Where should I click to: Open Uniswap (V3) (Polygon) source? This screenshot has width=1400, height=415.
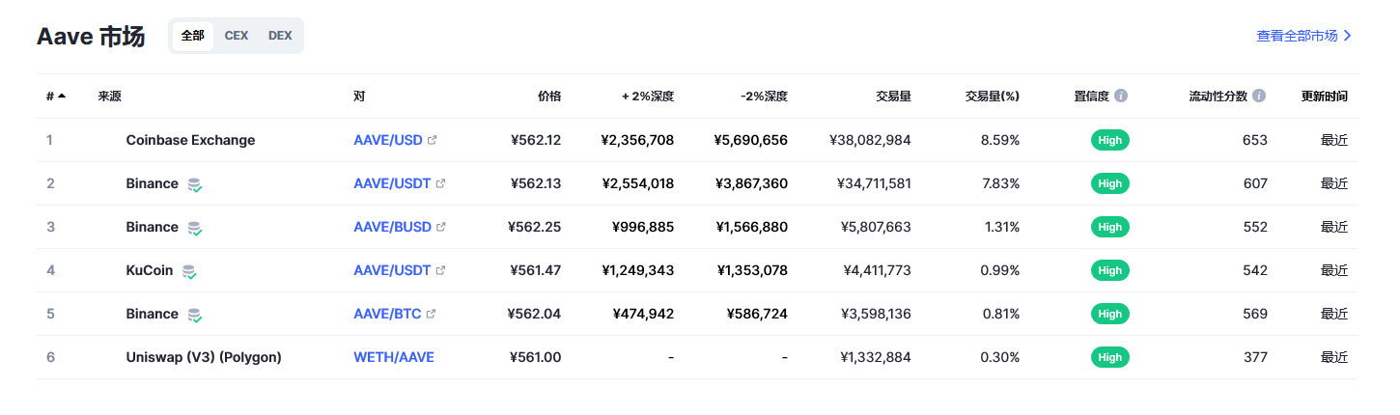pos(204,357)
